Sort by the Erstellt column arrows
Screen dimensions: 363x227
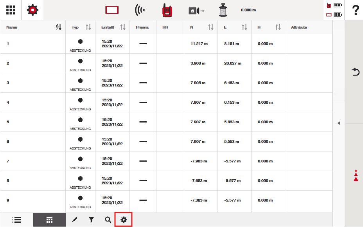tap(123, 27)
